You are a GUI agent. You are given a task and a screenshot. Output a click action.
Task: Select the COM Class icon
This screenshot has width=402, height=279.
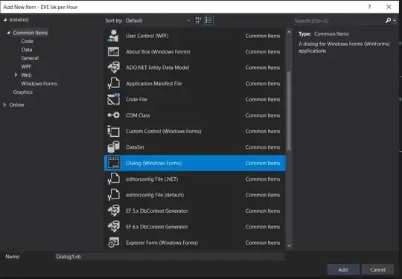click(x=113, y=115)
